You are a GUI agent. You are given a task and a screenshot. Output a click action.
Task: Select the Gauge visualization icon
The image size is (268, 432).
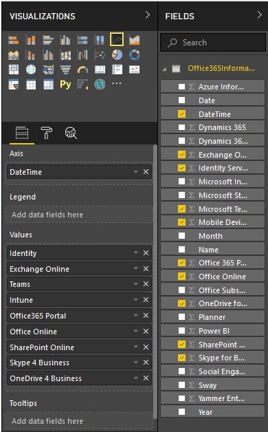(x=82, y=69)
